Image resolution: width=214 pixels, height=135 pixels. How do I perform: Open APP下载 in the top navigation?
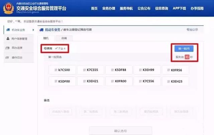coord(179,8)
